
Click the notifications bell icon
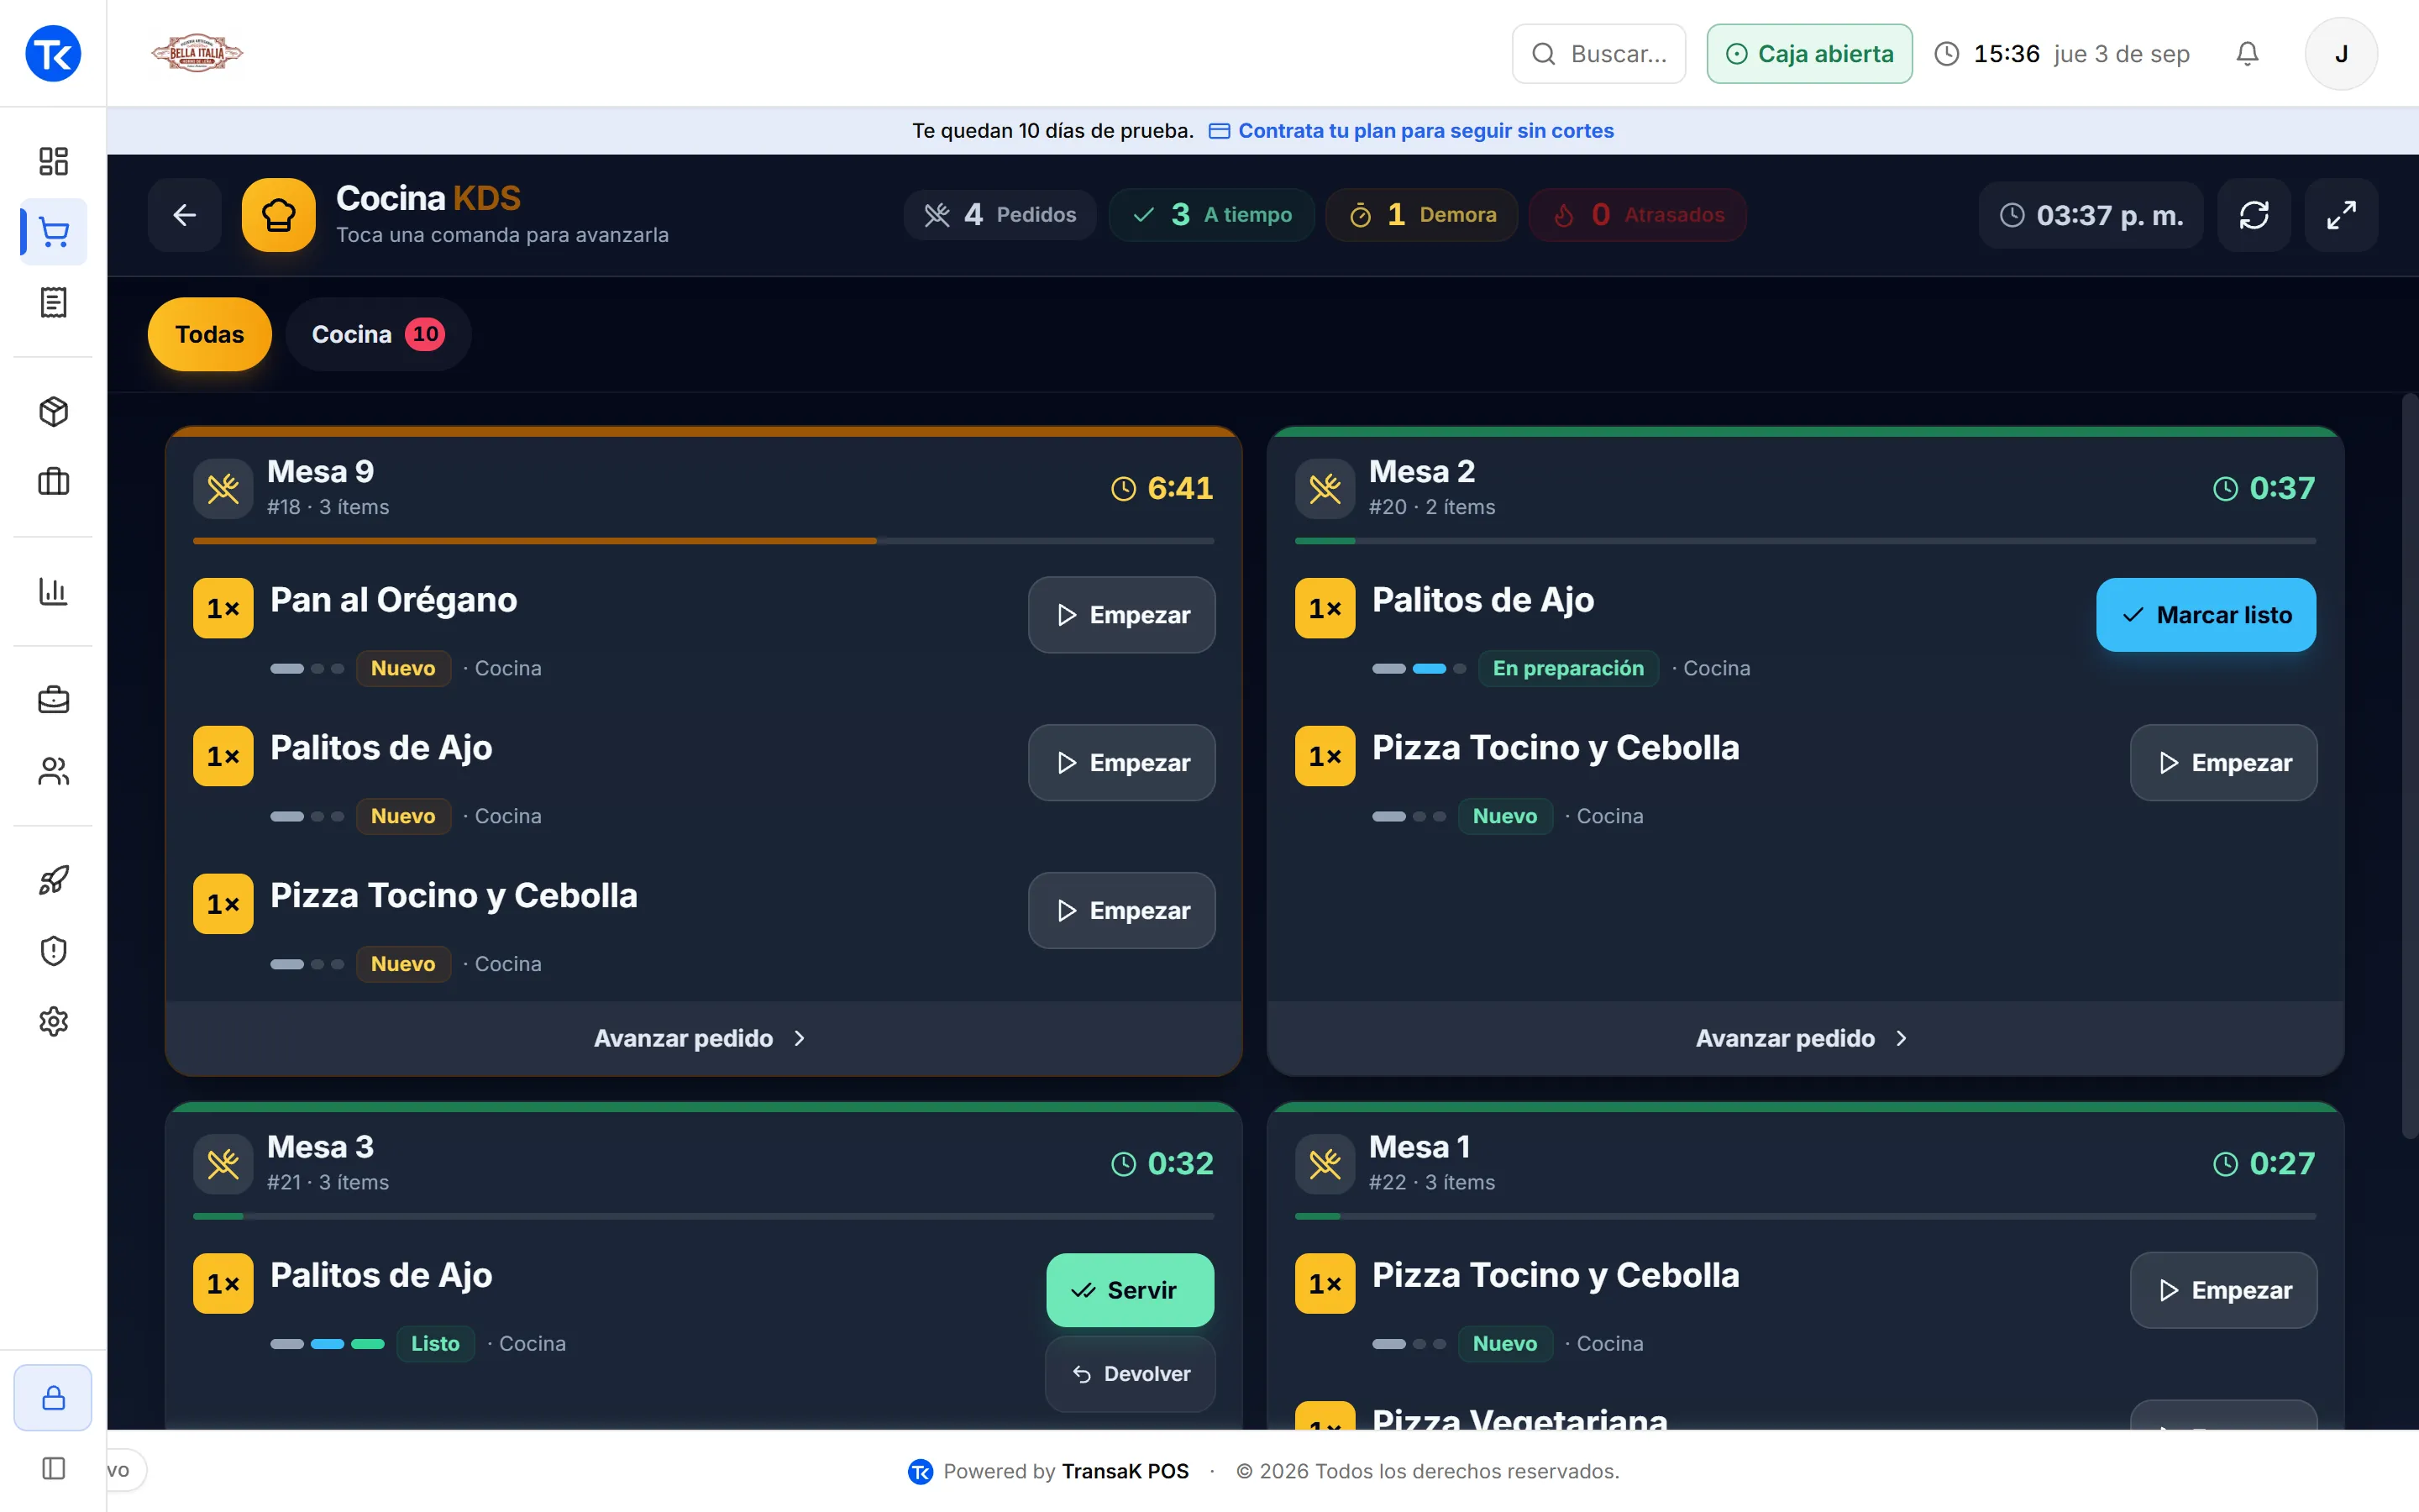(2247, 54)
